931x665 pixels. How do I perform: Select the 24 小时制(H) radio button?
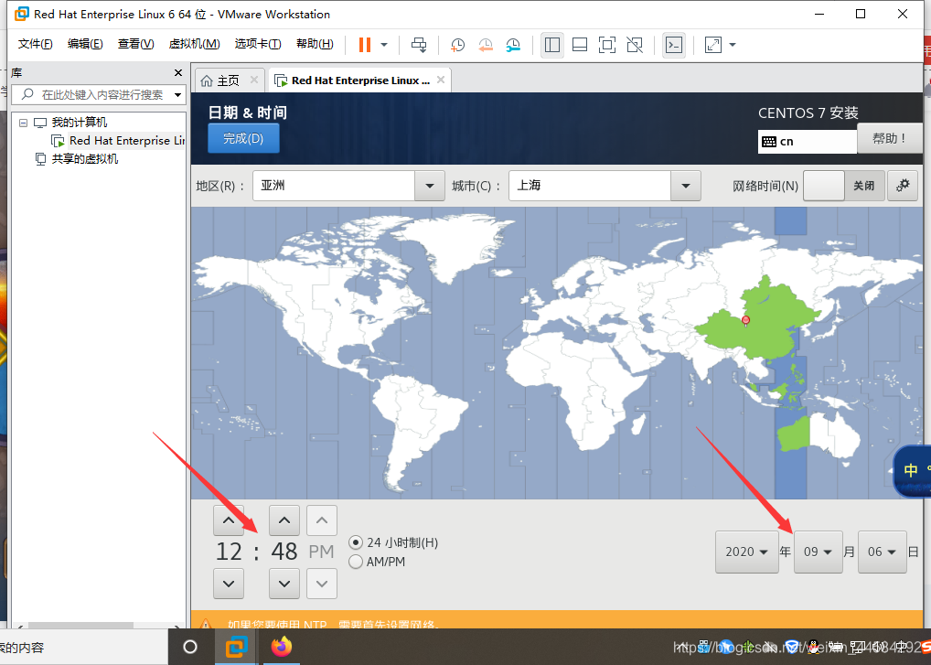[356, 542]
